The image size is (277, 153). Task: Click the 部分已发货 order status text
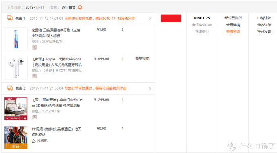pos(233,18)
